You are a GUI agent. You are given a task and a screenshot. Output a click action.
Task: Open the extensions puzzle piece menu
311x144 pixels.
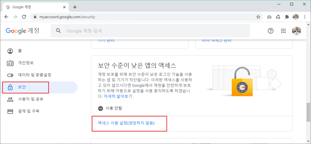click(x=287, y=17)
